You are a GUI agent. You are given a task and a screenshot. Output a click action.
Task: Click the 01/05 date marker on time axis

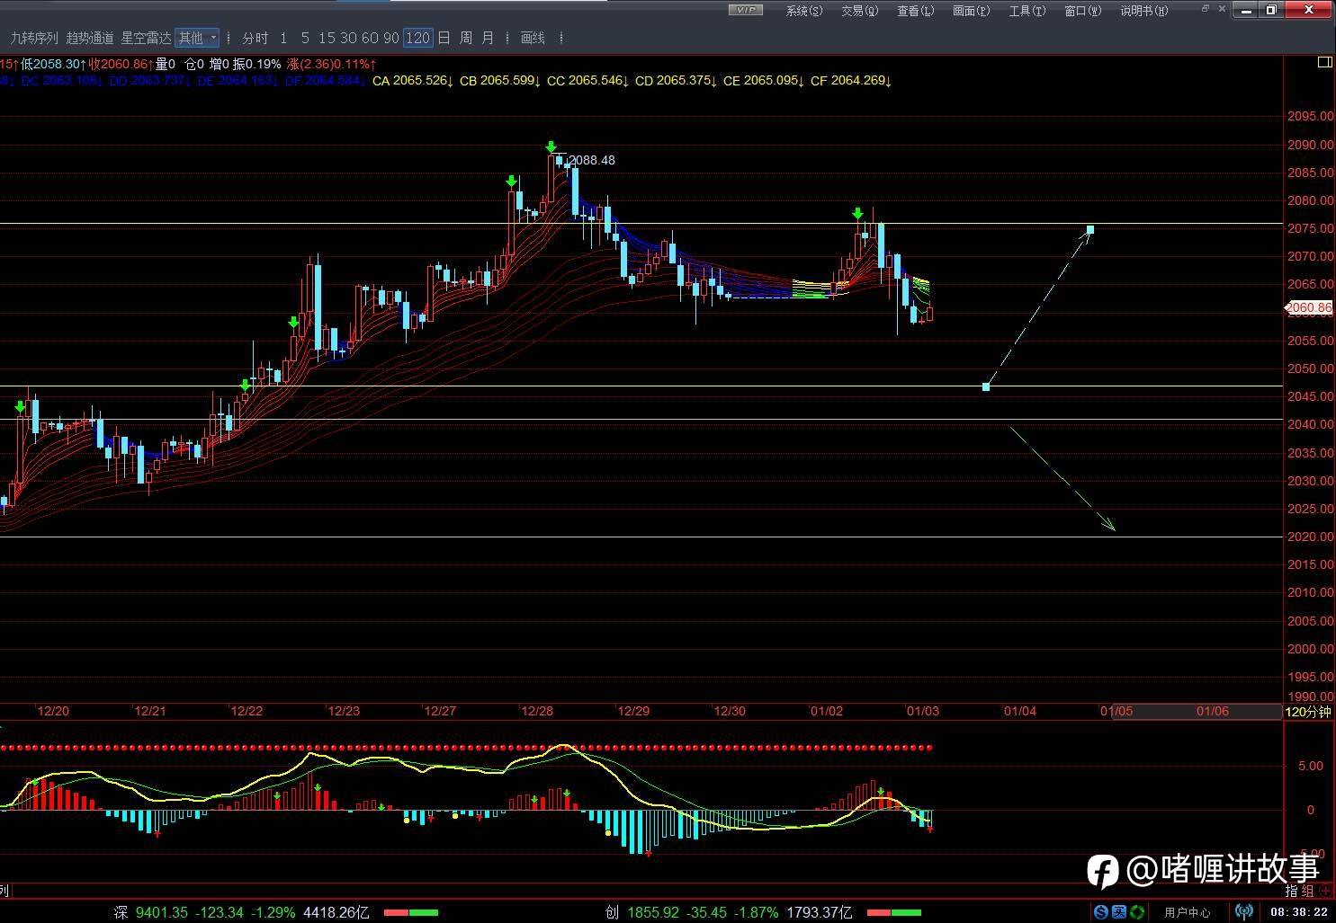(x=1116, y=711)
